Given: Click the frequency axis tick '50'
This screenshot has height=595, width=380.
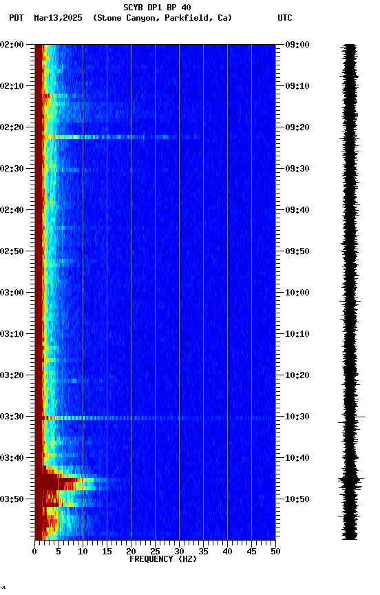Looking at the screenshot, I should click(275, 552).
